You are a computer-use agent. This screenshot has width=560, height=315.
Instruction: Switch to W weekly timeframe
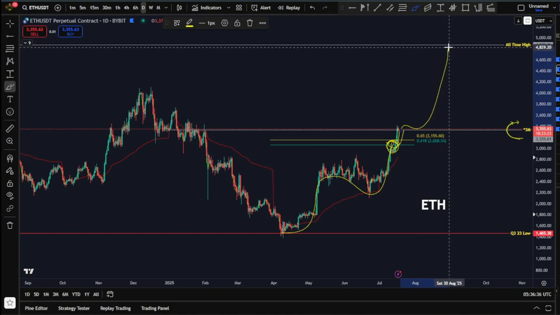(x=151, y=8)
